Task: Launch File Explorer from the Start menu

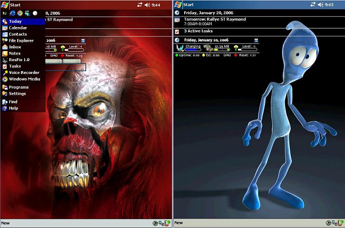Action: 23,41
